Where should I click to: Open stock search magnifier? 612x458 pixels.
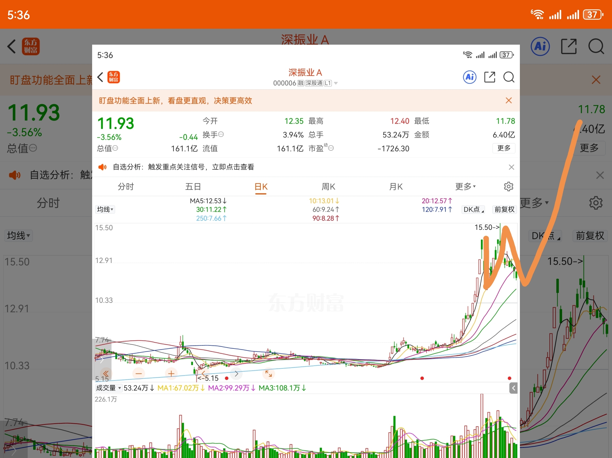pos(509,77)
